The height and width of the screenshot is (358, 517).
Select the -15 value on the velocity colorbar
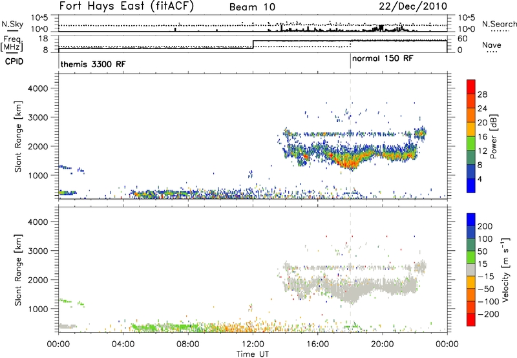[x=486, y=277]
